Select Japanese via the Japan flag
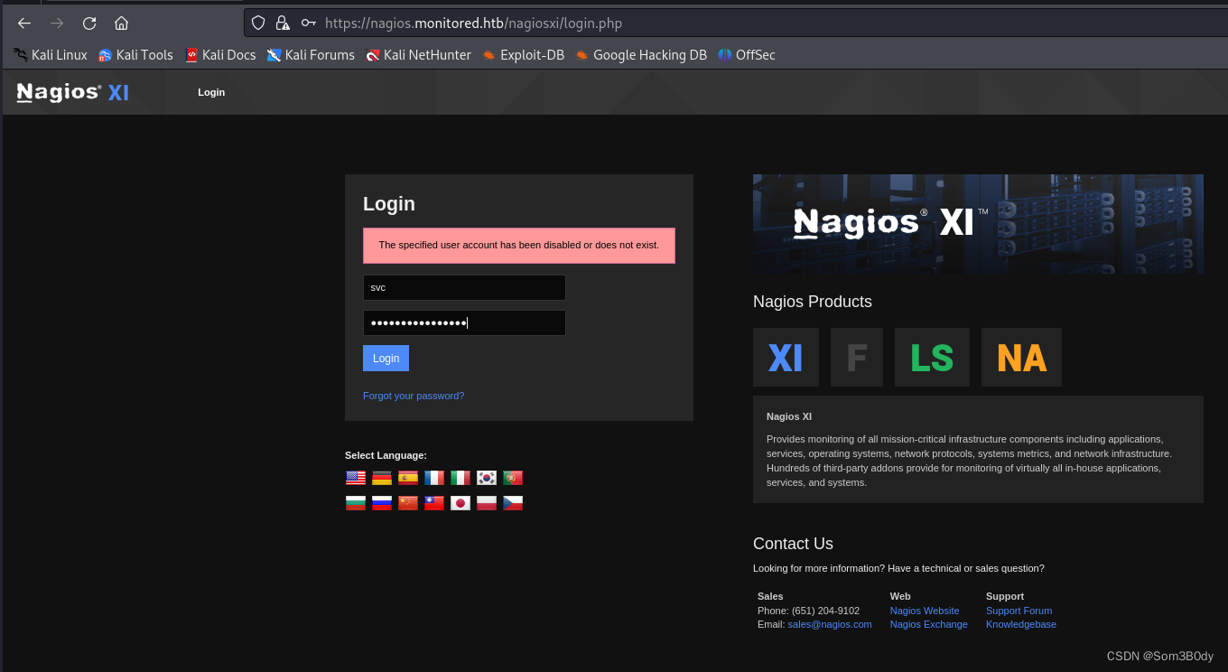The image size is (1228, 672). [460, 503]
